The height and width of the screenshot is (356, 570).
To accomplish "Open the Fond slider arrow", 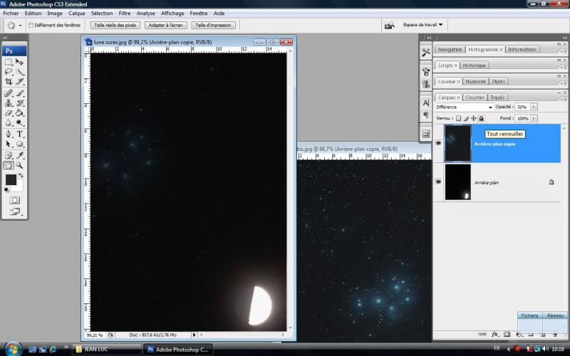I will (534, 118).
